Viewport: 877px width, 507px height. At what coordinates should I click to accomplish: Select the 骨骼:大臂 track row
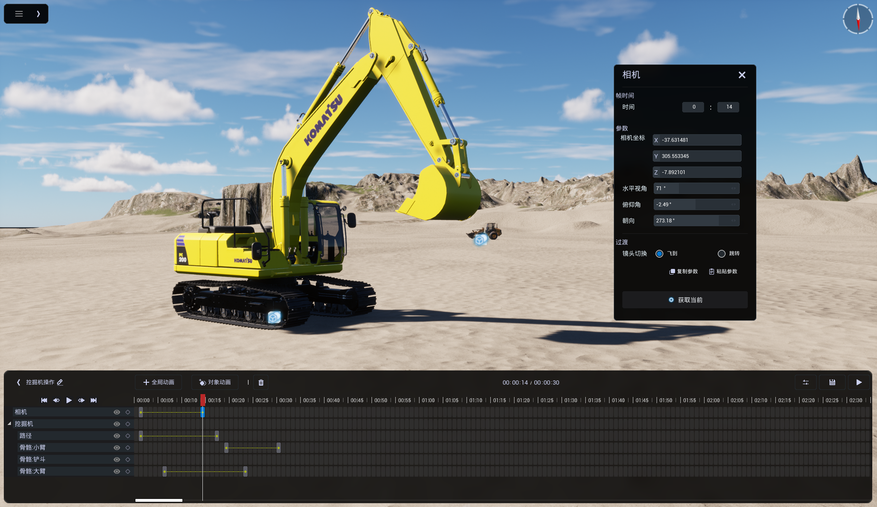[x=75, y=471]
